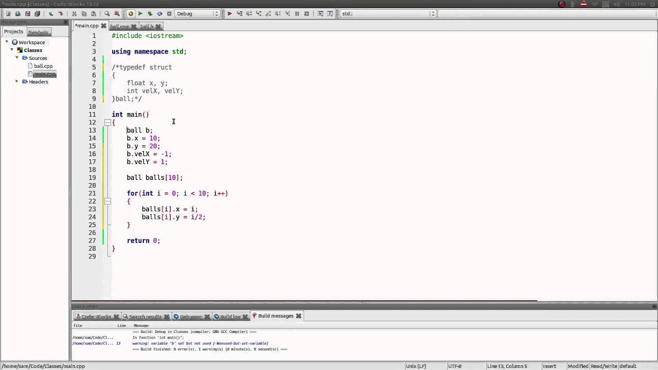
Task: Click the Message column header
Action: tap(141, 325)
